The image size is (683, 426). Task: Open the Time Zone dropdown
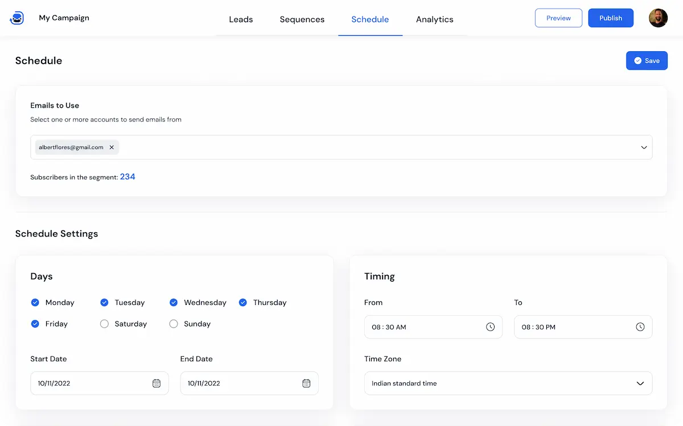click(x=640, y=383)
